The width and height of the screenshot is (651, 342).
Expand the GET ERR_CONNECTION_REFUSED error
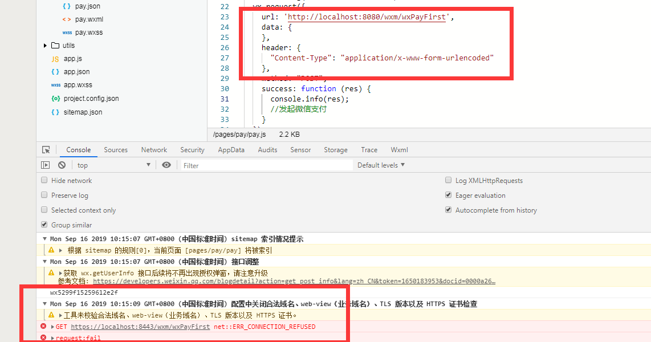[x=52, y=327]
